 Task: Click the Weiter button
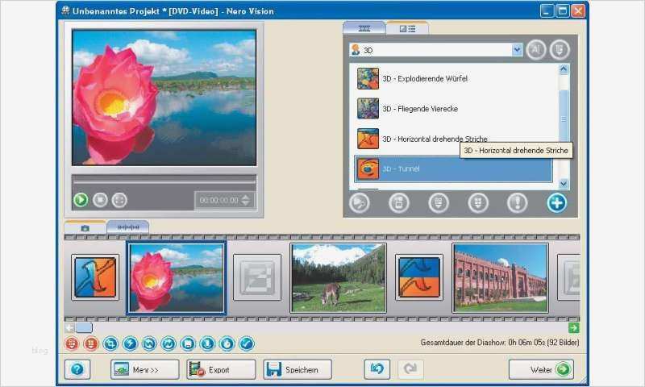tap(541, 369)
